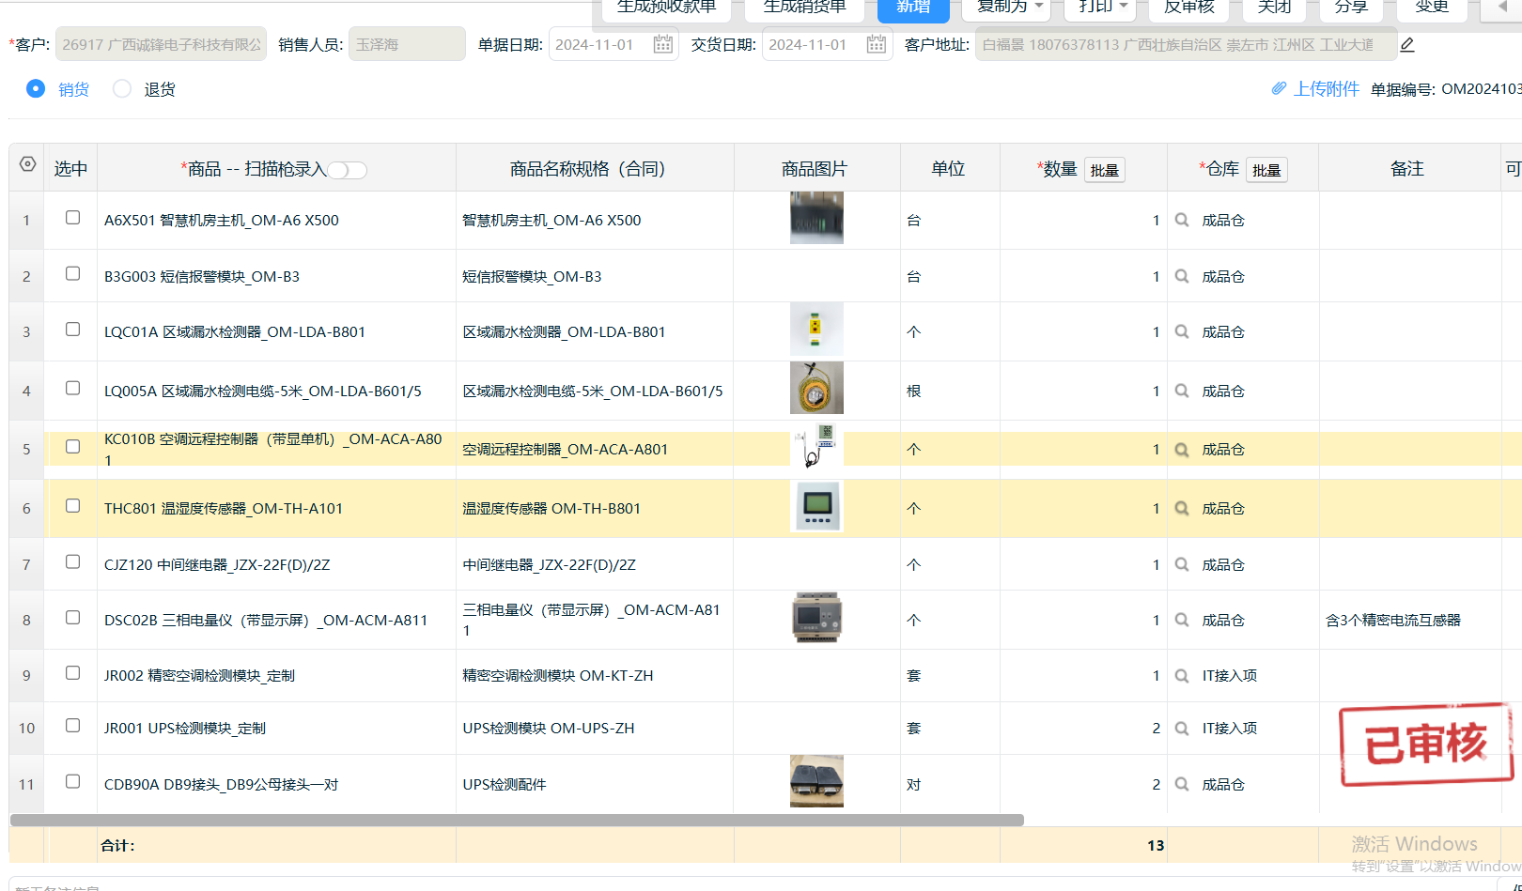The width and height of the screenshot is (1522, 891).
Task: Click the 批量 button beside 数量
Action: point(1105,170)
